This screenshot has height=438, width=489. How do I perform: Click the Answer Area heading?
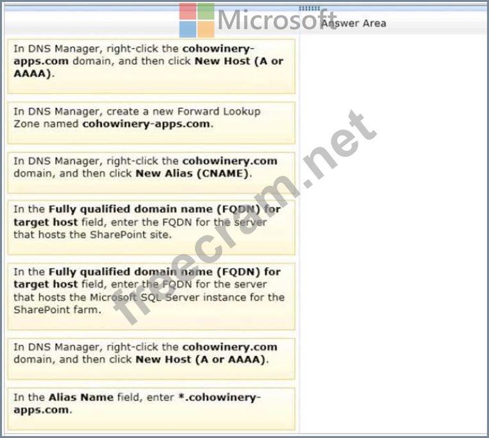pos(354,23)
